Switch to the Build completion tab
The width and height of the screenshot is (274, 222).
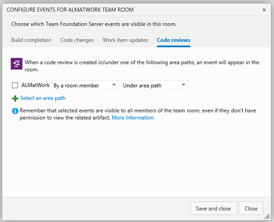(x=31, y=40)
